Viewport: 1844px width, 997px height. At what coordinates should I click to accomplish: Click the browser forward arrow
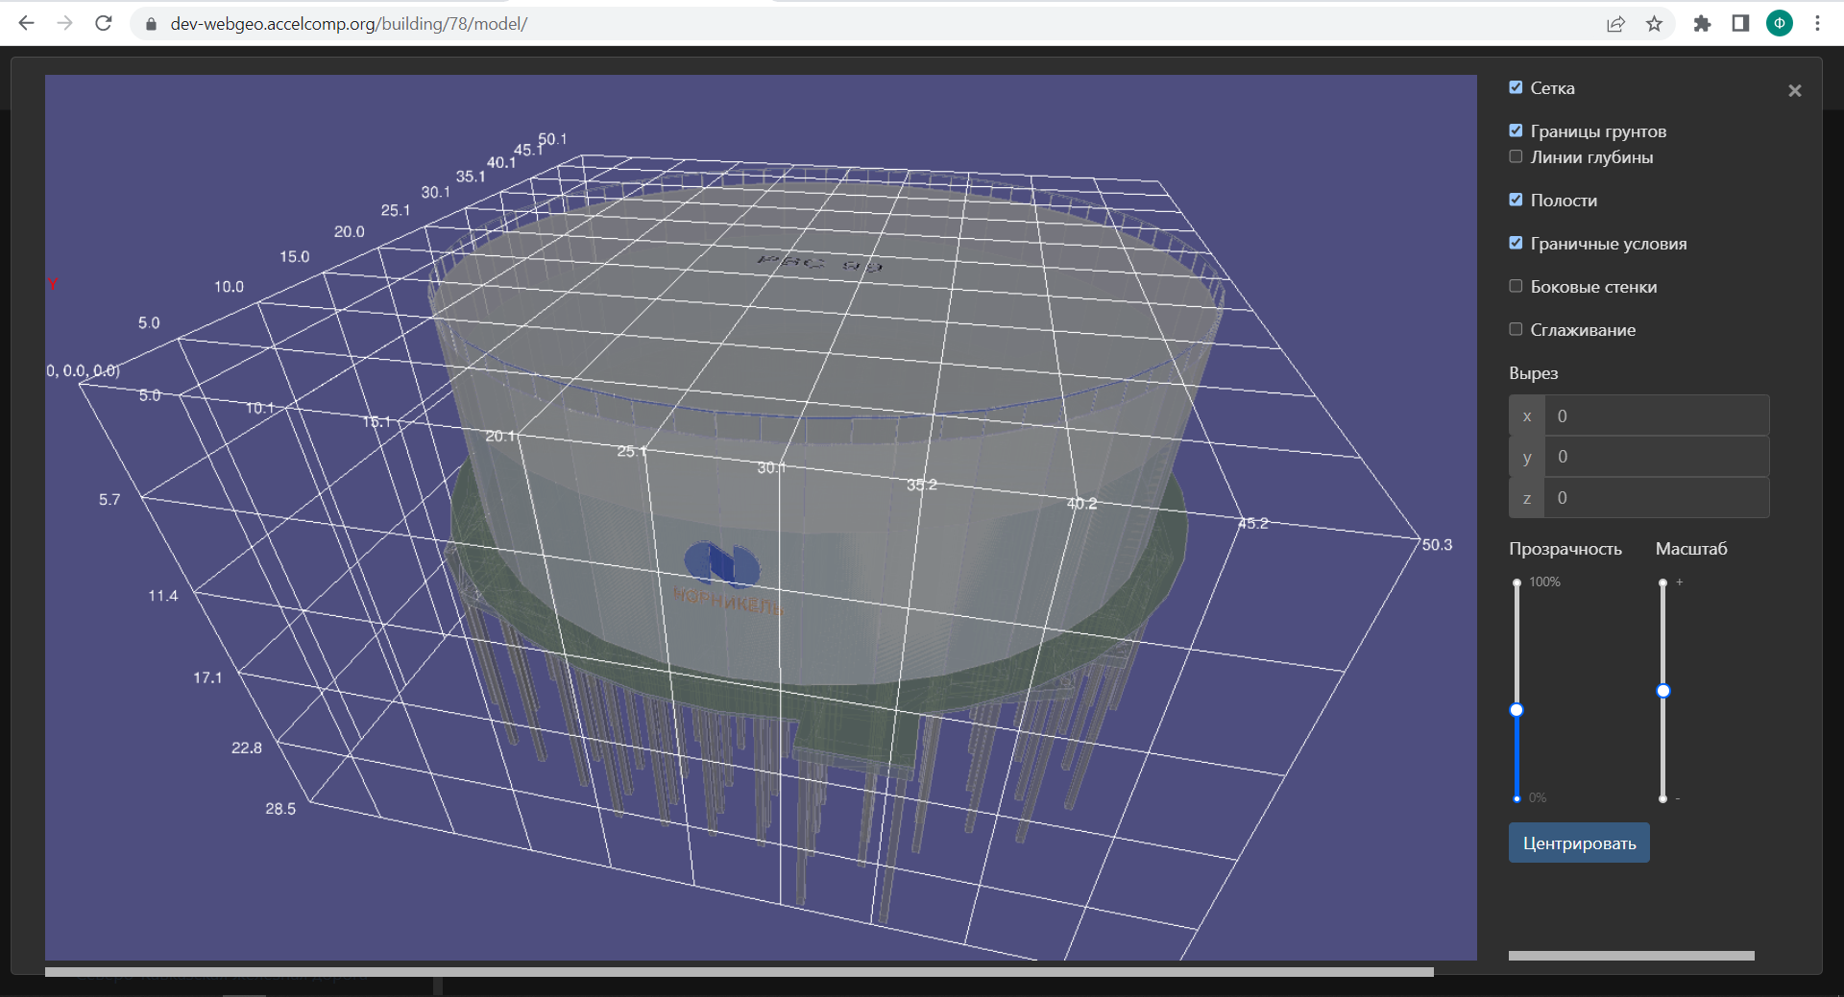[x=64, y=23]
